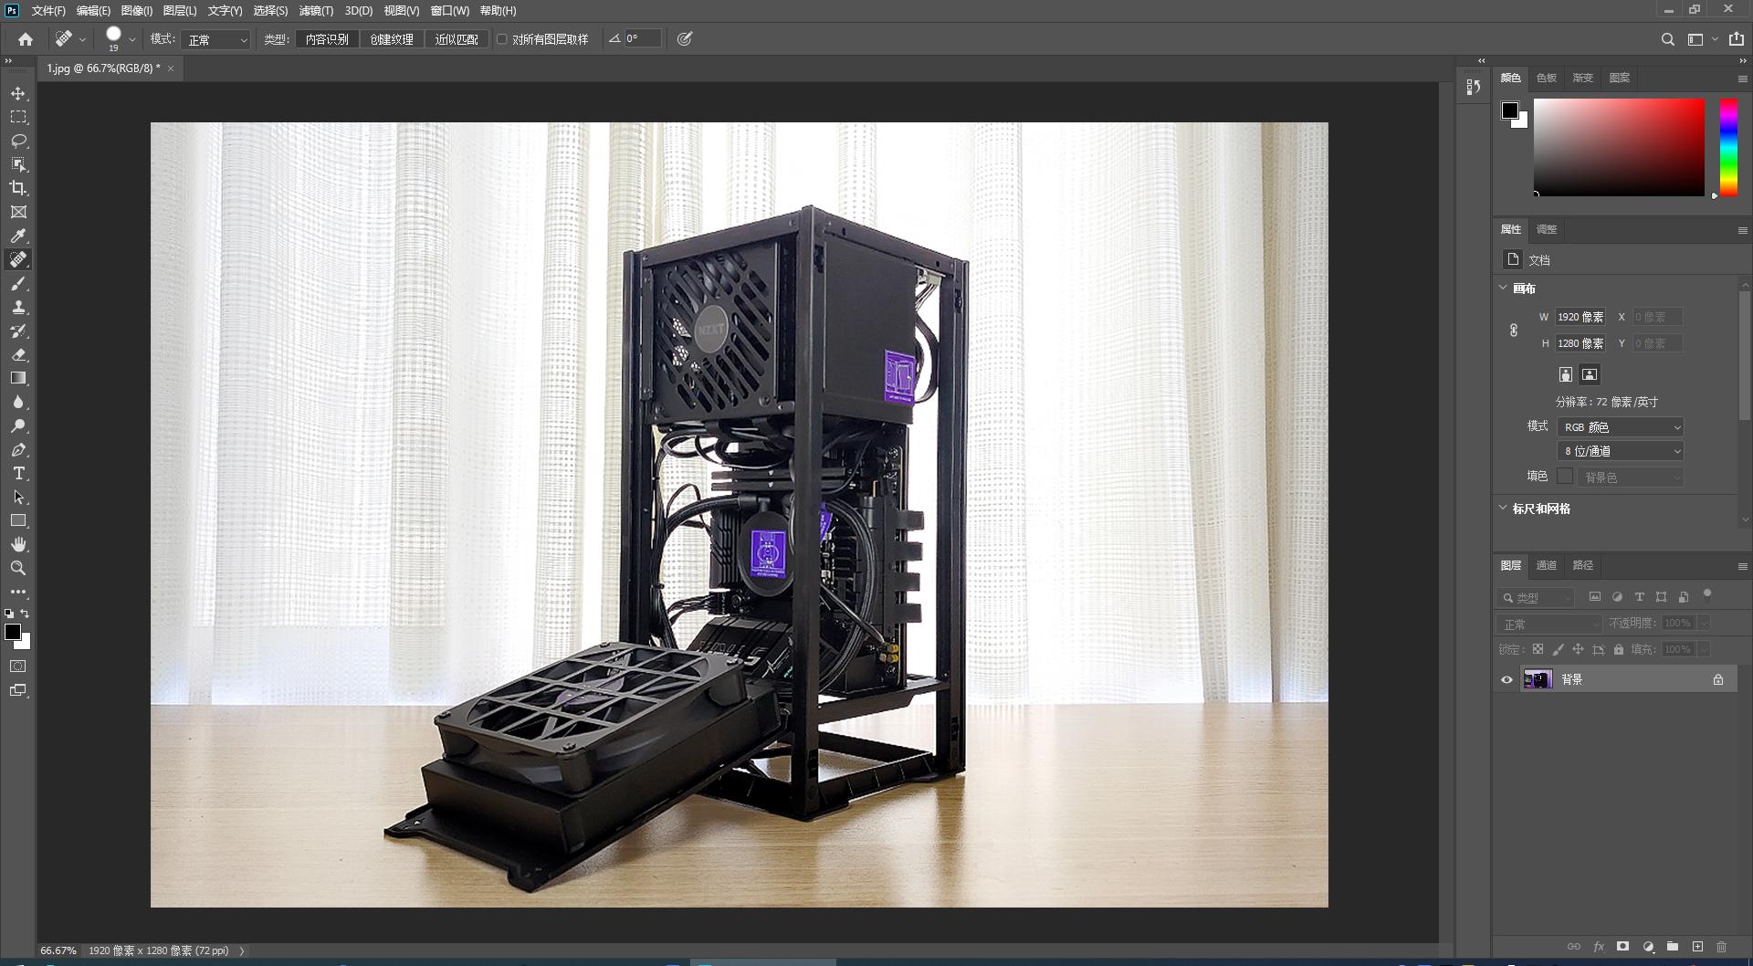Click the 近似匹配 type button
Image resolution: width=1753 pixels, height=966 pixels.
[x=457, y=39]
